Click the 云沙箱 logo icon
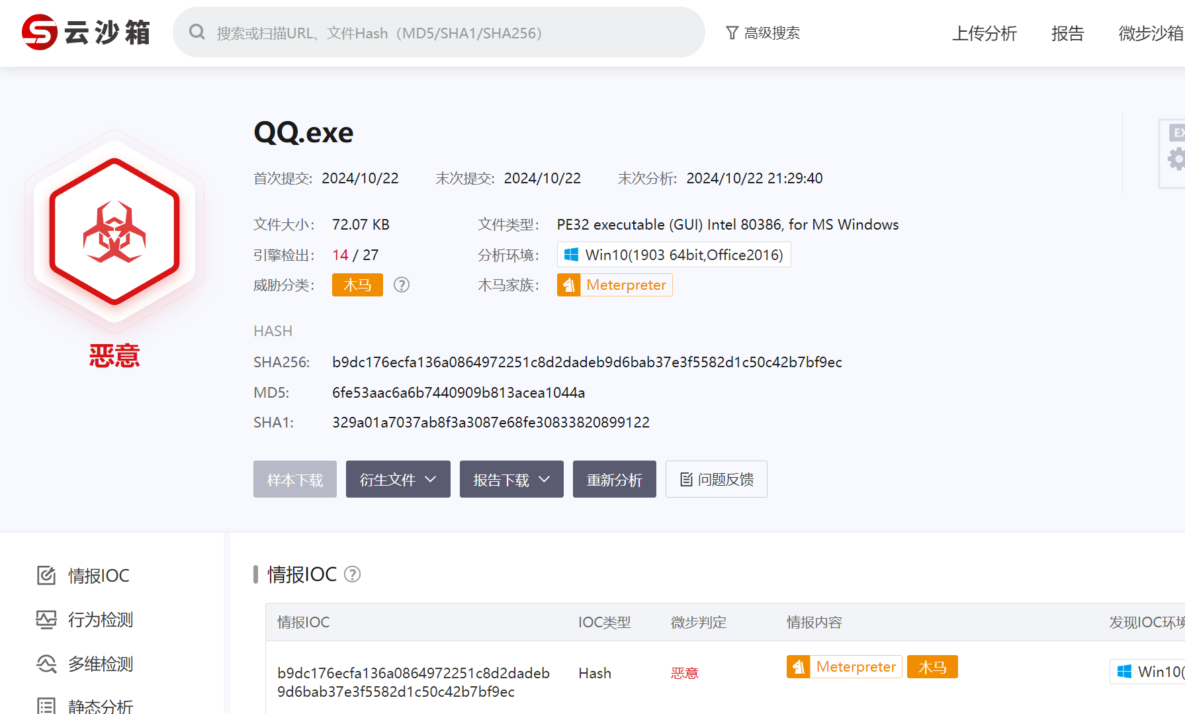The width and height of the screenshot is (1185, 714). point(40,32)
